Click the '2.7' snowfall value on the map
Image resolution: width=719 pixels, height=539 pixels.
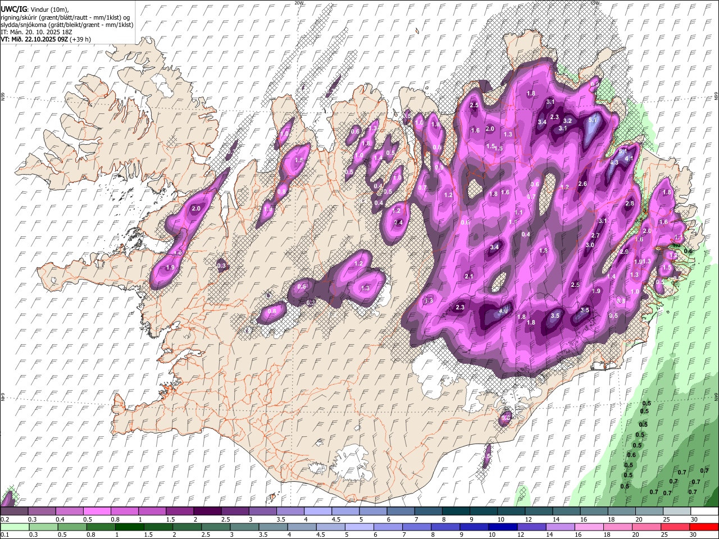pyautogui.click(x=596, y=236)
